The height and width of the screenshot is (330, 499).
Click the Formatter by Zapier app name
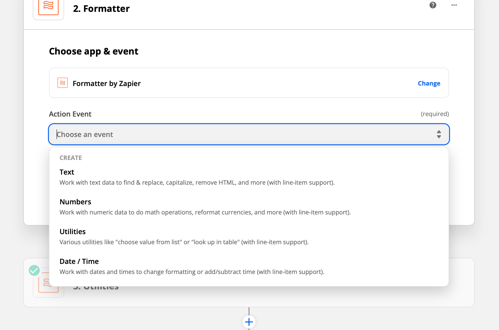[x=107, y=83]
